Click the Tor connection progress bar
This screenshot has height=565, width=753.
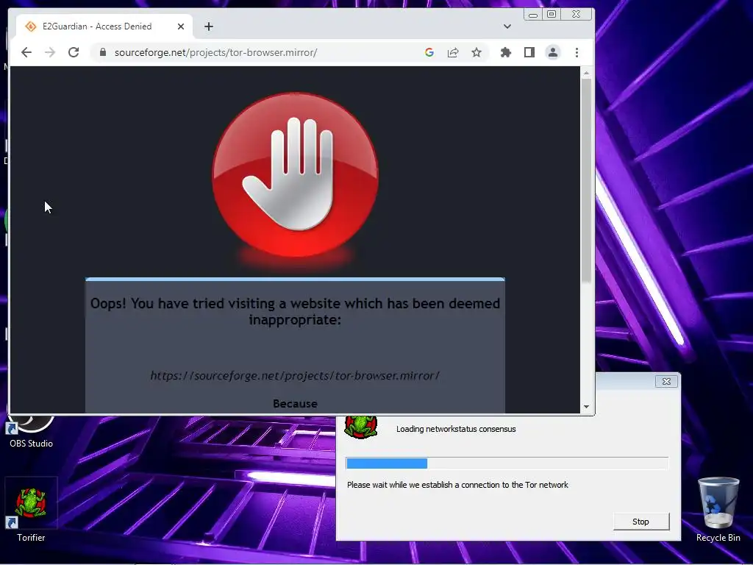coord(507,463)
